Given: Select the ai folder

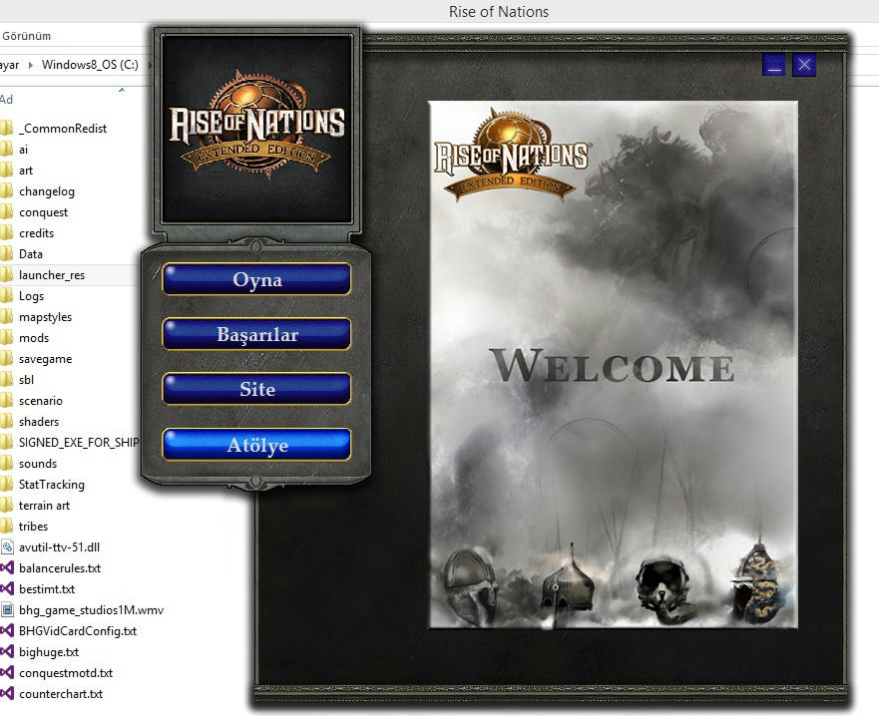Looking at the screenshot, I should [x=23, y=150].
